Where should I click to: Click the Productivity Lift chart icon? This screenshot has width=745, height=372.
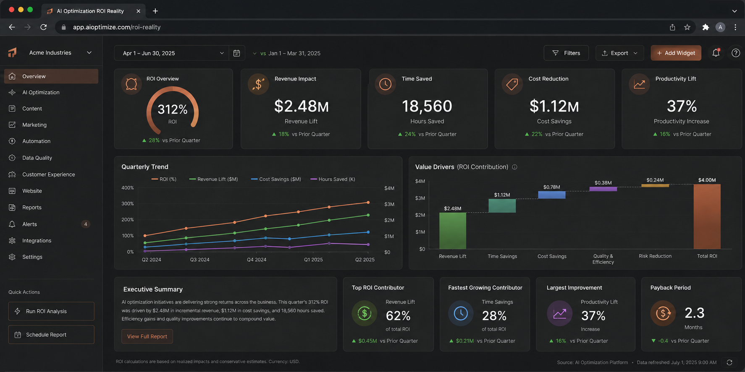tap(639, 84)
